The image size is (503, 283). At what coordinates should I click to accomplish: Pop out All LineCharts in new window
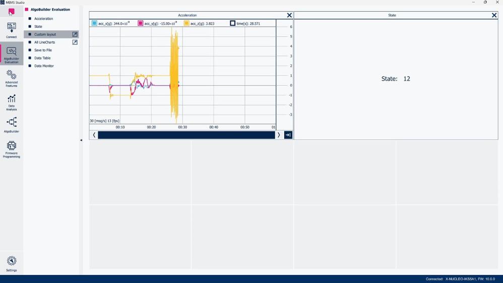[75, 42]
